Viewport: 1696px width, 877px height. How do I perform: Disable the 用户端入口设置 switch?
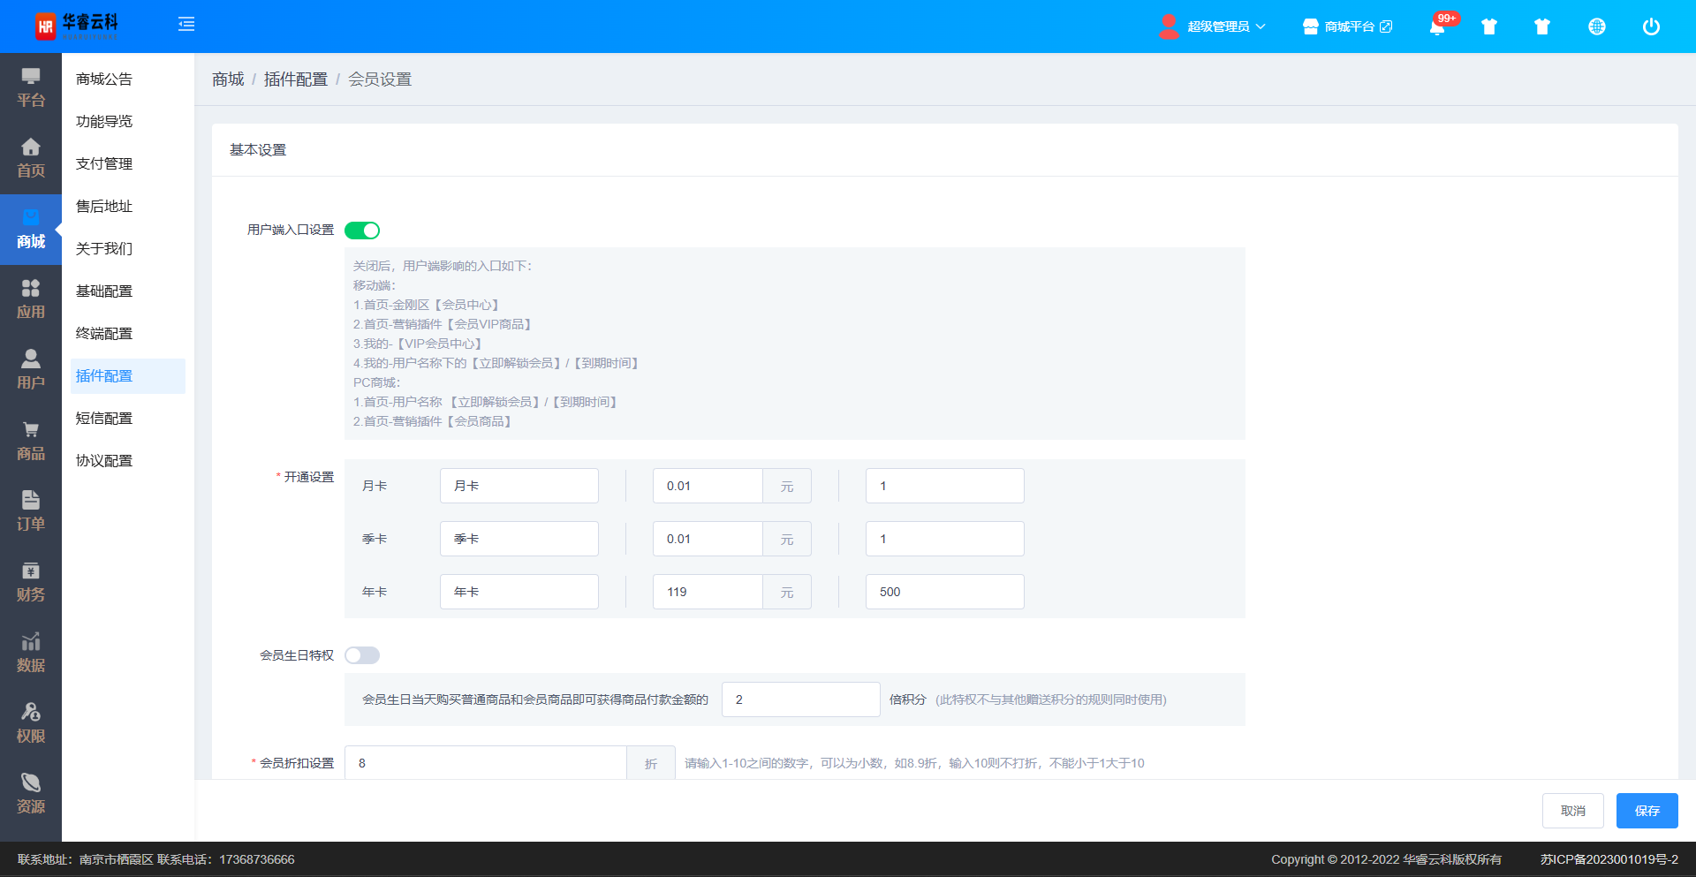pos(362,231)
